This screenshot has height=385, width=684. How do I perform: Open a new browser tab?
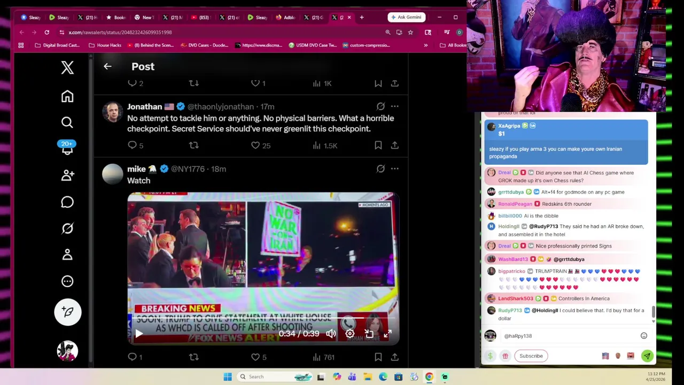362,17
